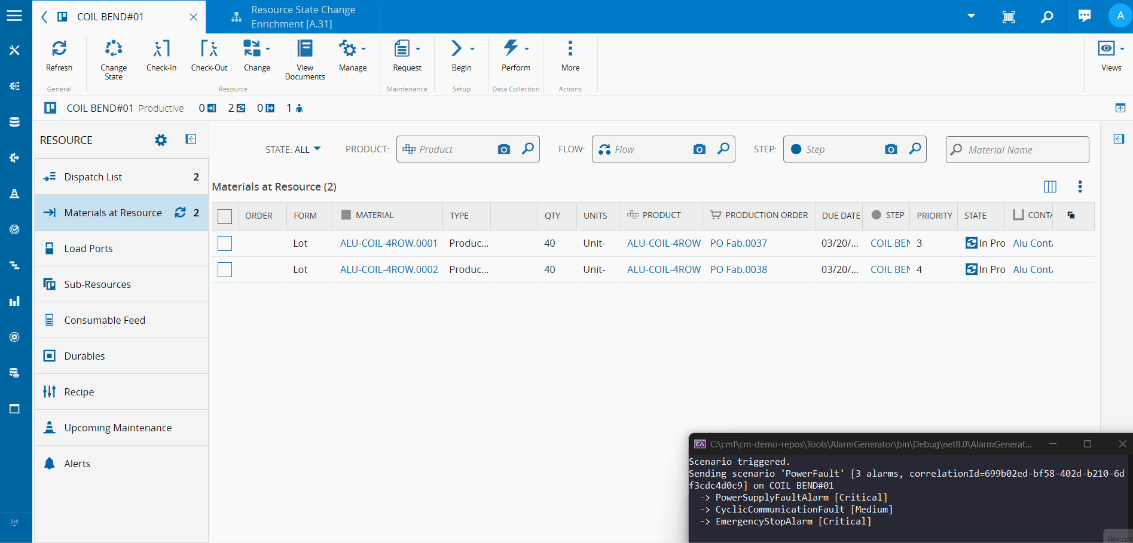Check the row for lot ALU-COIL-4ROW.0001
1133x543 pixels.
click(224, 243)
